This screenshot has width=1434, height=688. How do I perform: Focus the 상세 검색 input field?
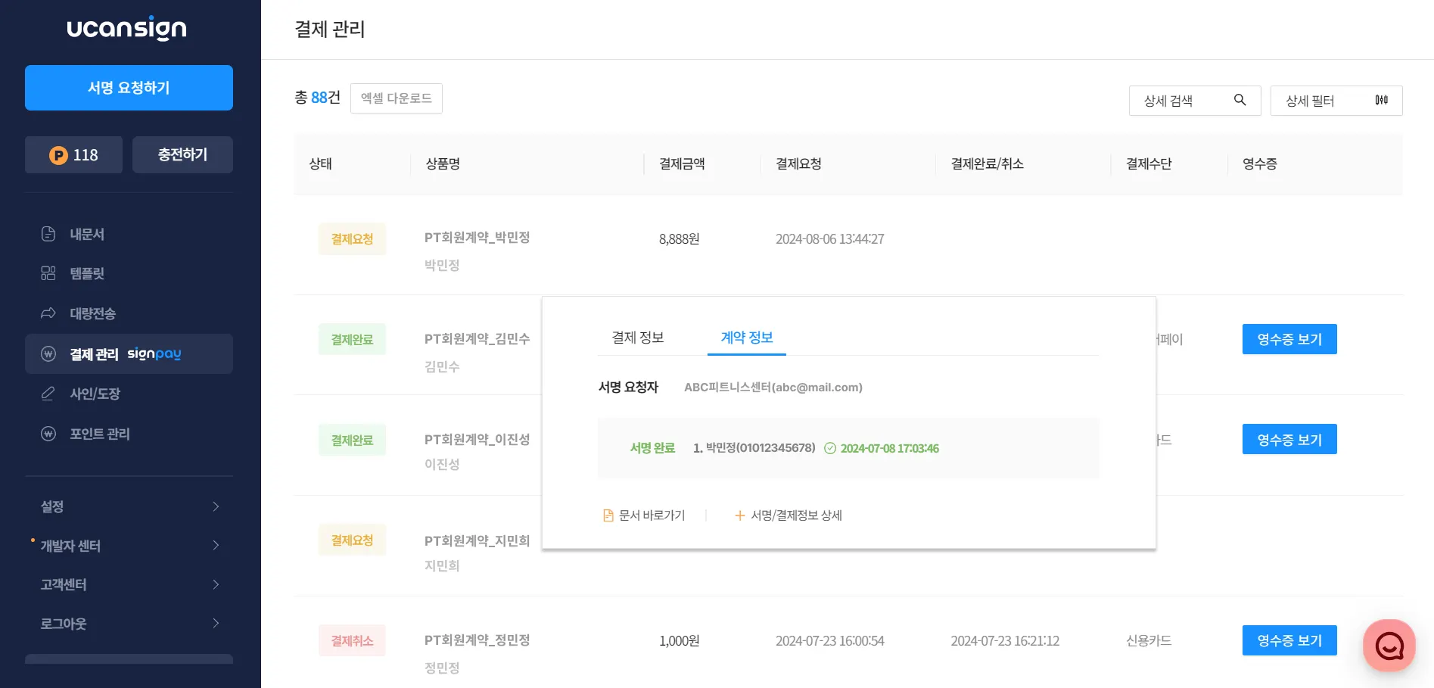(1195, 101)
